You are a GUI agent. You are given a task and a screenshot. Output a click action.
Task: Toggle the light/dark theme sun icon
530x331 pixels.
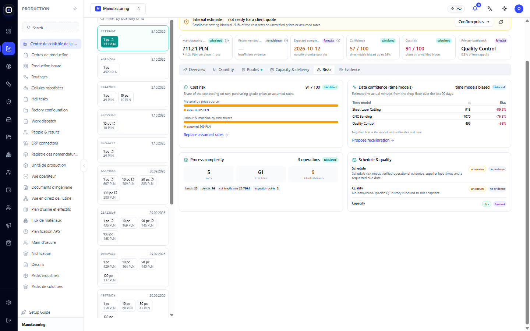click(x=505, y=9)
